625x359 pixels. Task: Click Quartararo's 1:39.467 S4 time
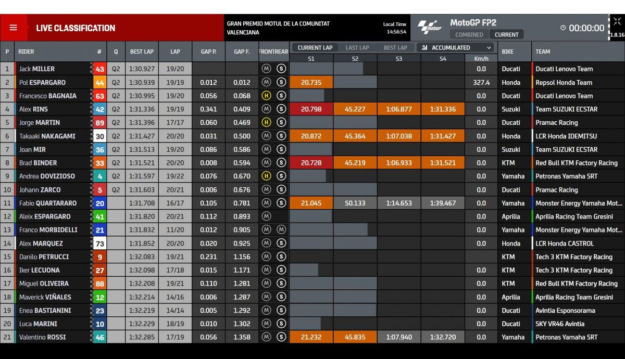[443, 203]
